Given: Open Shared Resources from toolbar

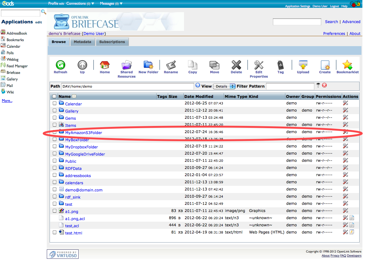Looking at the screenshot, I should point(126,65).
